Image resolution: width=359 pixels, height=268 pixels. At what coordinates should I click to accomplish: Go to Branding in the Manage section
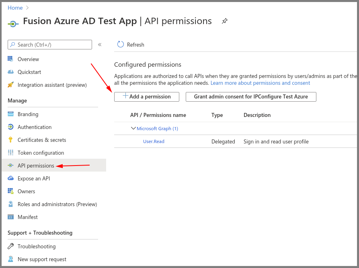tap(28, 114)
